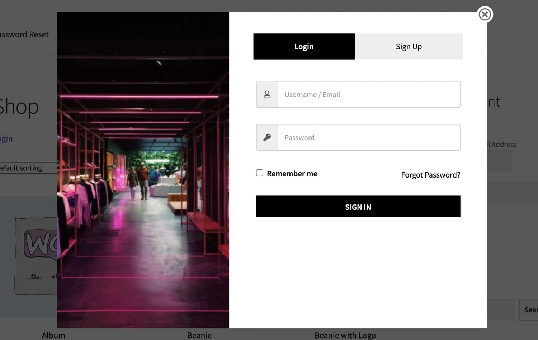Close the login popup with the X icon
The width and height of the screenshot is (538, 340).
pos(485,14)
